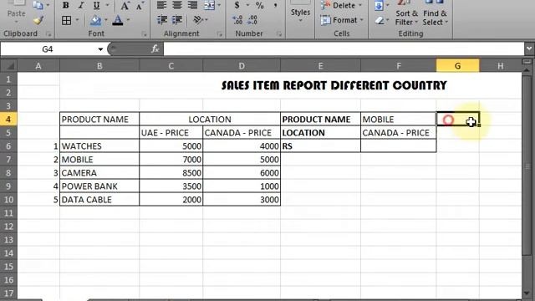Image resolution: width=535 pixels, height=301 pixels.
Task: Click the LOCATION merged header cell
Action: click(x=210, y=120)
